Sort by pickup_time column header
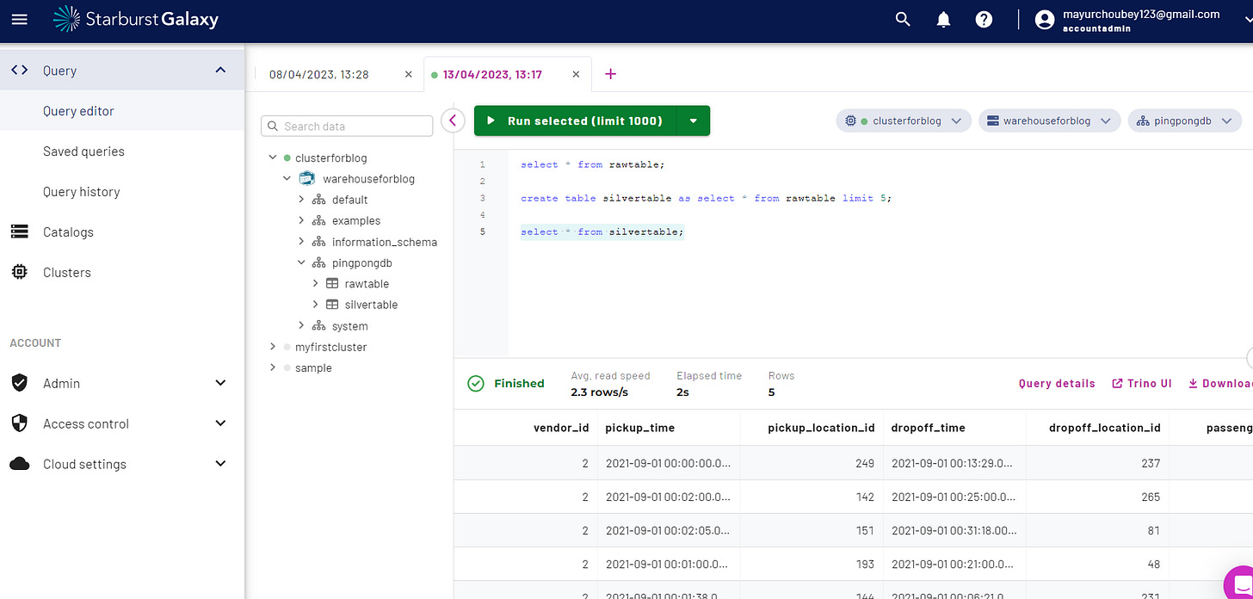This screenshot has width=1253, height=599. pos(640,428)
